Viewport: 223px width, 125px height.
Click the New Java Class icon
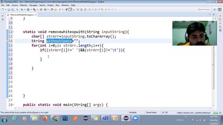(45, 9)
